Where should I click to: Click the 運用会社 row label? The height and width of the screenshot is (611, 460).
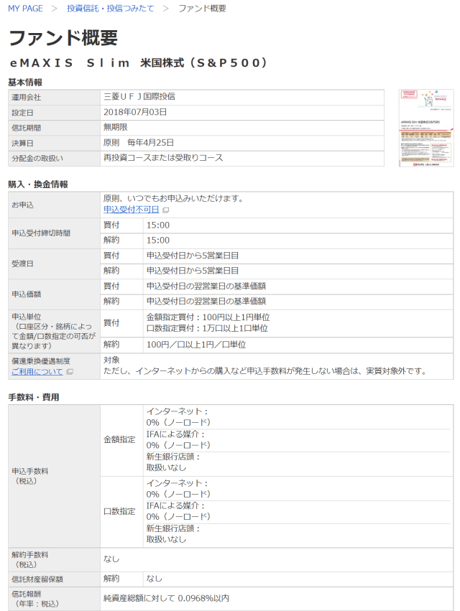point(26,97)
